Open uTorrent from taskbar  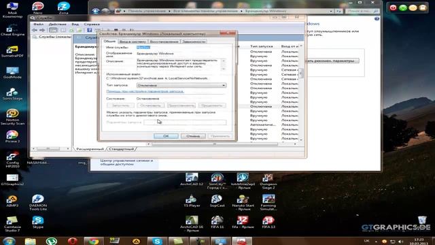click(52, 241)
